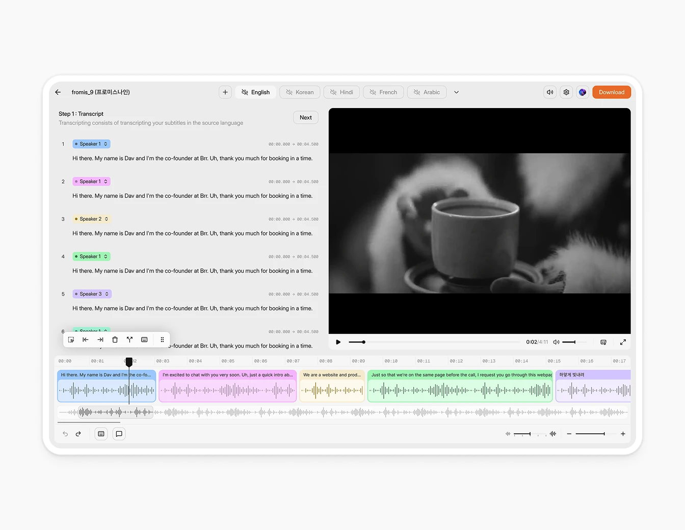This screenshot has width=685, height=530.
Task: Expand the chevron next to Arabic
Action: [x=456, y=92]
